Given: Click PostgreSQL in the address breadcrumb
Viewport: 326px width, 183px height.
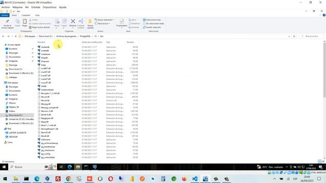Looking at the screenshot, I should tap(85, 36).
